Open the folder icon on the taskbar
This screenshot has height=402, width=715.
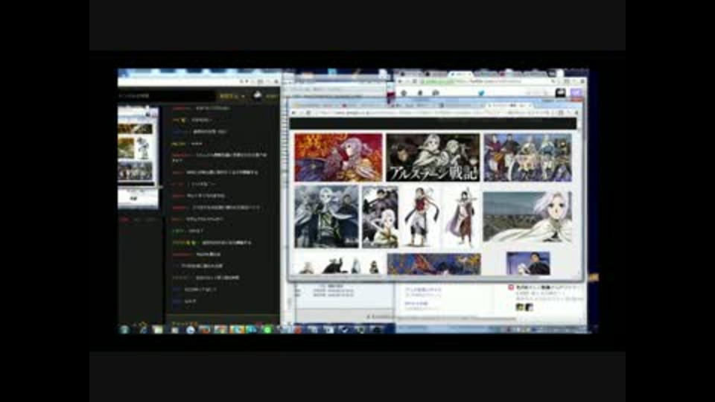tap(157, 330)
